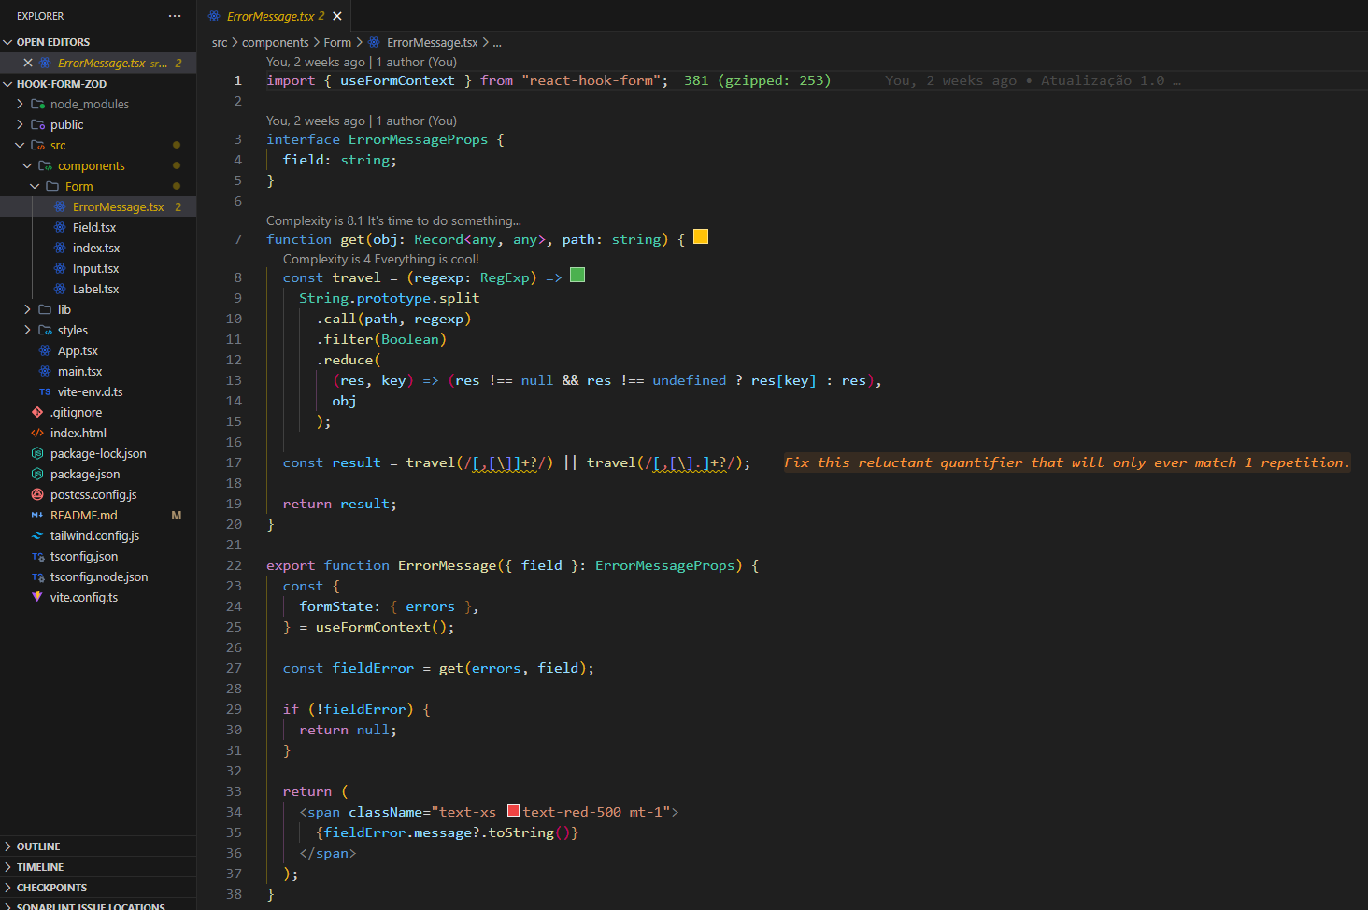The height and width of the screenshot is (910, 1368).
Task: Open tsconfig.node.json file
Action: pyautogui.click(x=99, y=576)
